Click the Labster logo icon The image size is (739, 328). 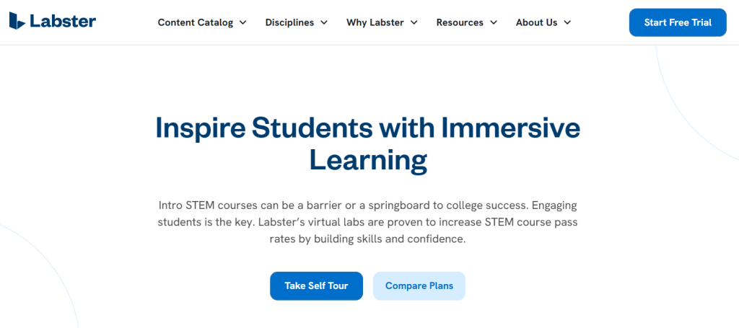coord(18,21)
